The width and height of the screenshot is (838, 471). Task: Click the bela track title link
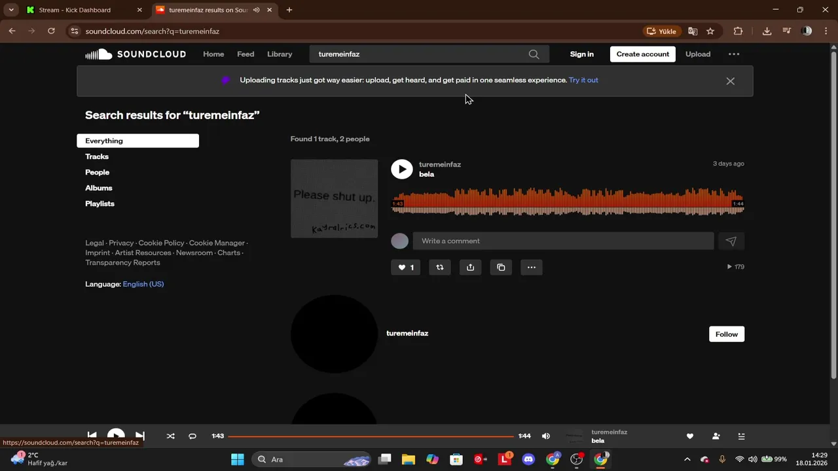(x=427, y=175)
